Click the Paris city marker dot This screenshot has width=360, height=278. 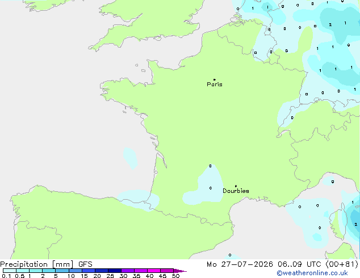pyautogui.click(x=215, y=79)
